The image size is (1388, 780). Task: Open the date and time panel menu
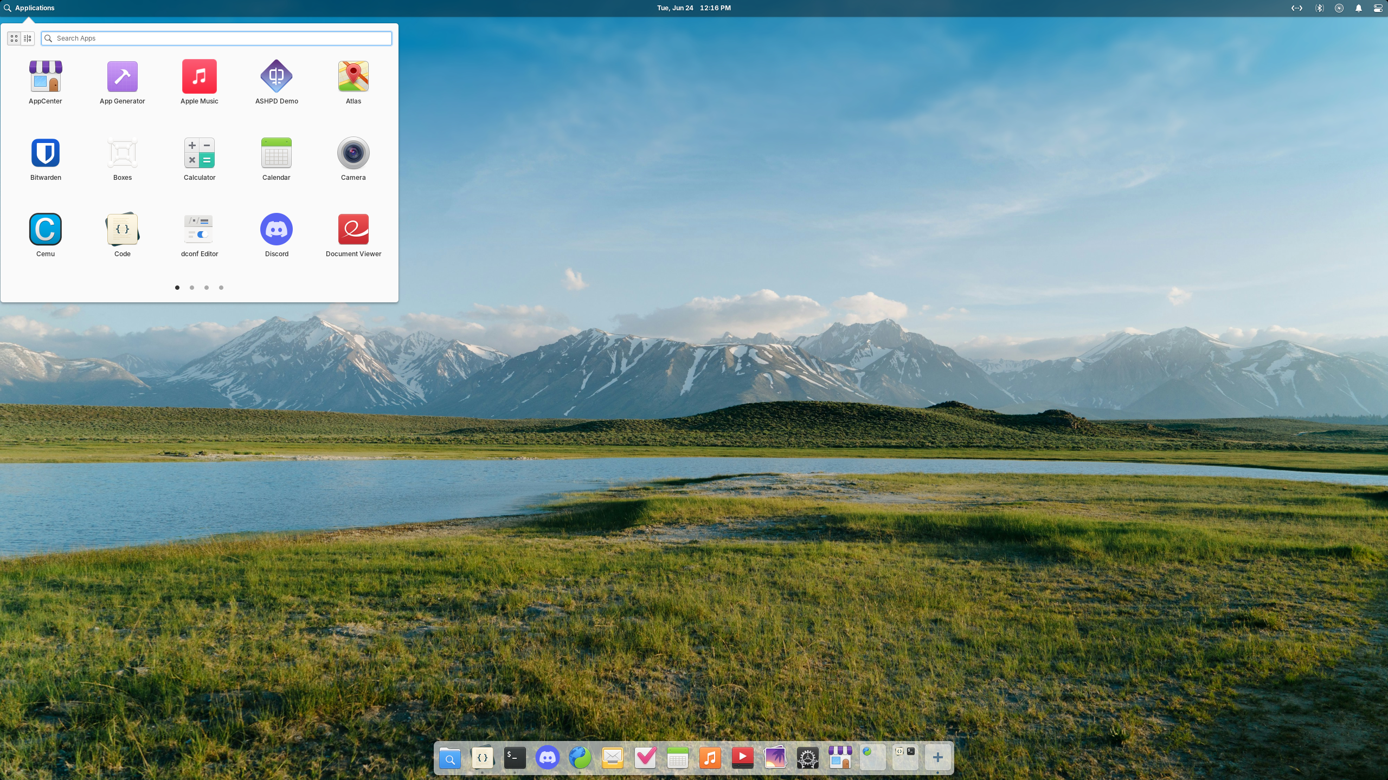(x=693, y=8)
